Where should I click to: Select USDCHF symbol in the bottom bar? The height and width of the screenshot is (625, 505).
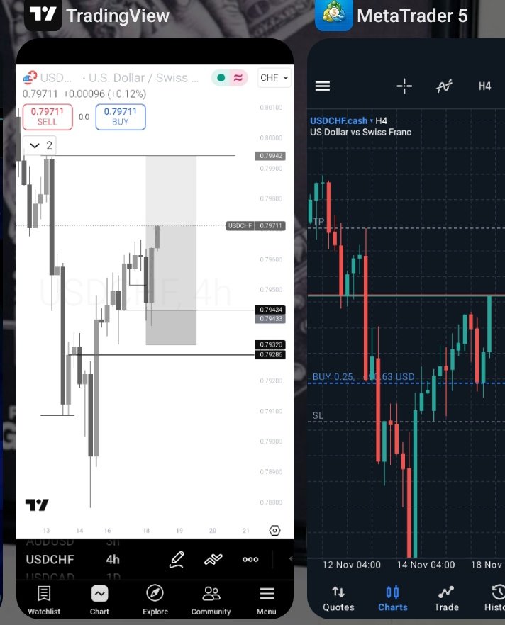point(50,559)
